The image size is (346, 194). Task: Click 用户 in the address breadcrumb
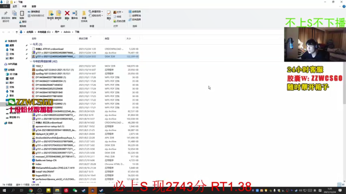tap(57, 32)
